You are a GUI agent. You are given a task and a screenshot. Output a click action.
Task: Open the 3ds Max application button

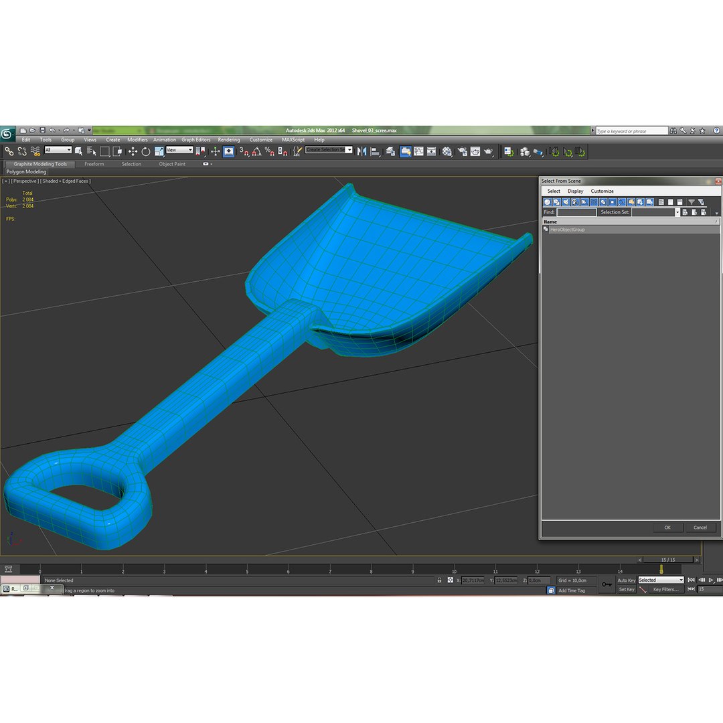coord(7,134)
